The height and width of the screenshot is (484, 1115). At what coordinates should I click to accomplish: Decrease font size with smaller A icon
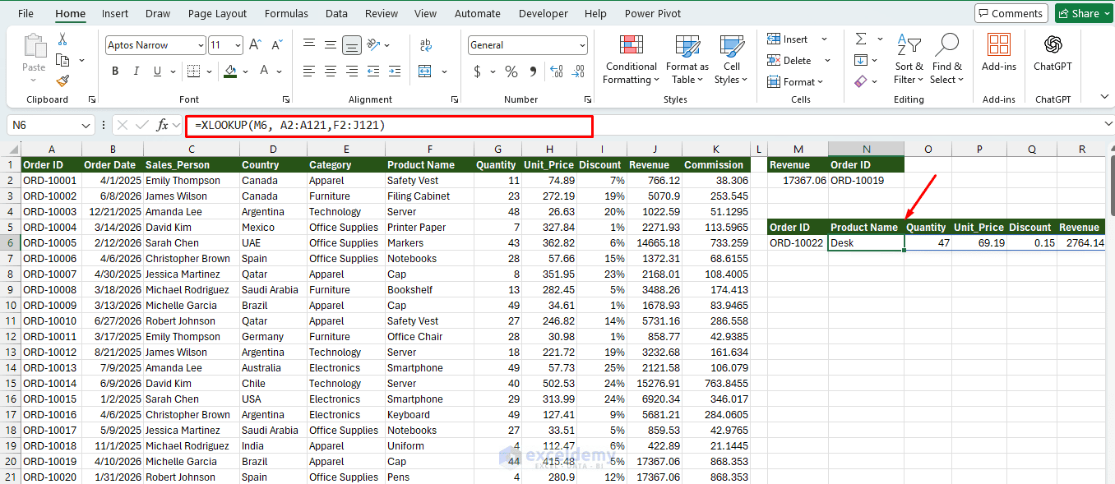[275, 45]
